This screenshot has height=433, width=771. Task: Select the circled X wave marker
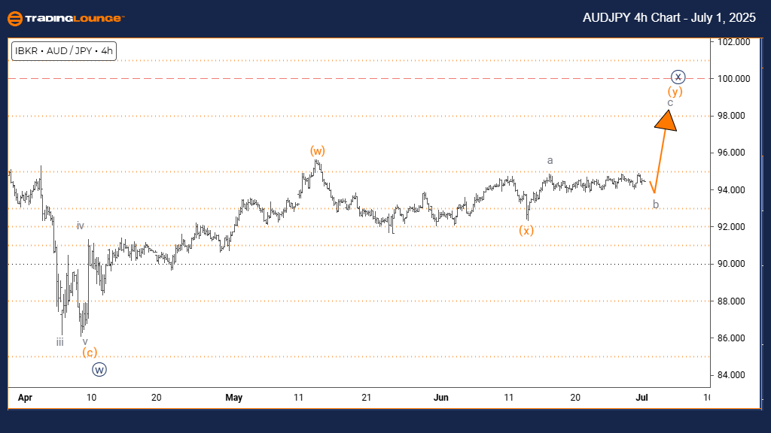pos(678,77)
